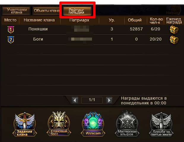184x142 pixels.
Task: Open Задания клана winged sword icon
Action: [x=25, y=124]
